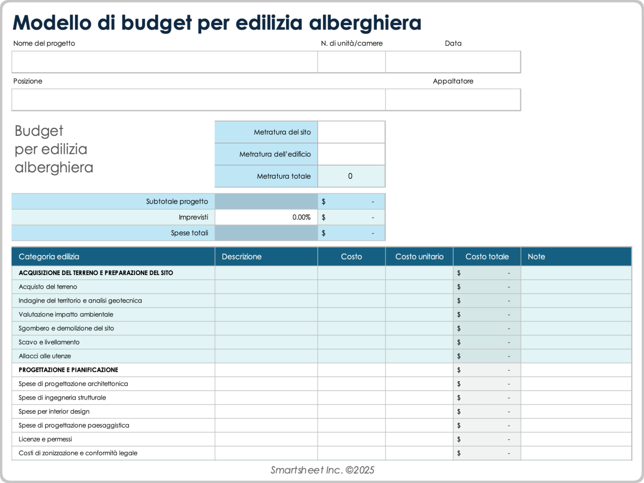Screen dimensions: 644x483
Task: Click the Spese totali amount cell
Action: [351, 233]
